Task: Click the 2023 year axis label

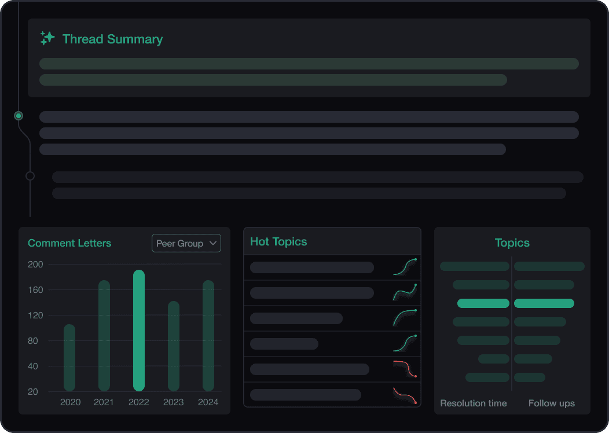Action: click(173, 402)
